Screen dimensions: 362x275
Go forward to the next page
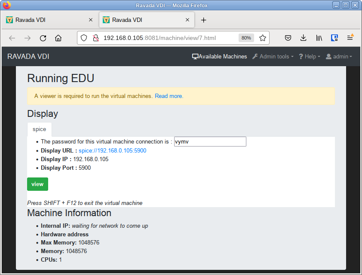[x=28, y=38]
